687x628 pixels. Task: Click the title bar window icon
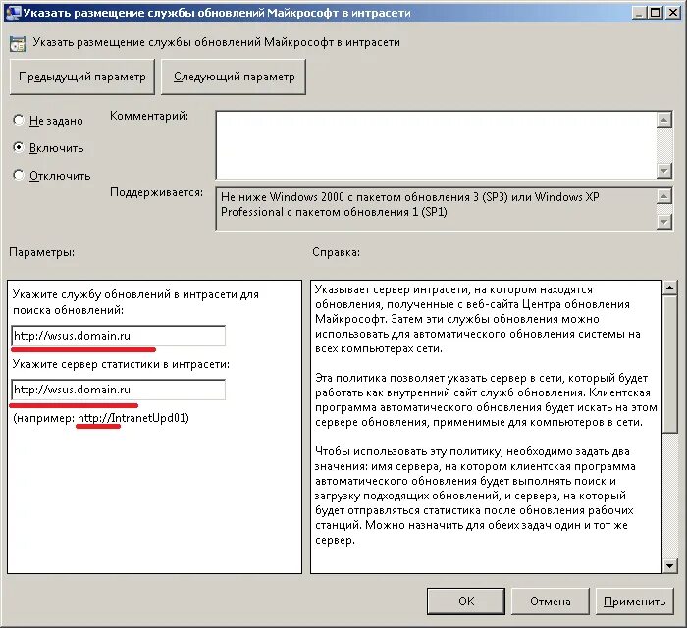click(x=12, y=12)
